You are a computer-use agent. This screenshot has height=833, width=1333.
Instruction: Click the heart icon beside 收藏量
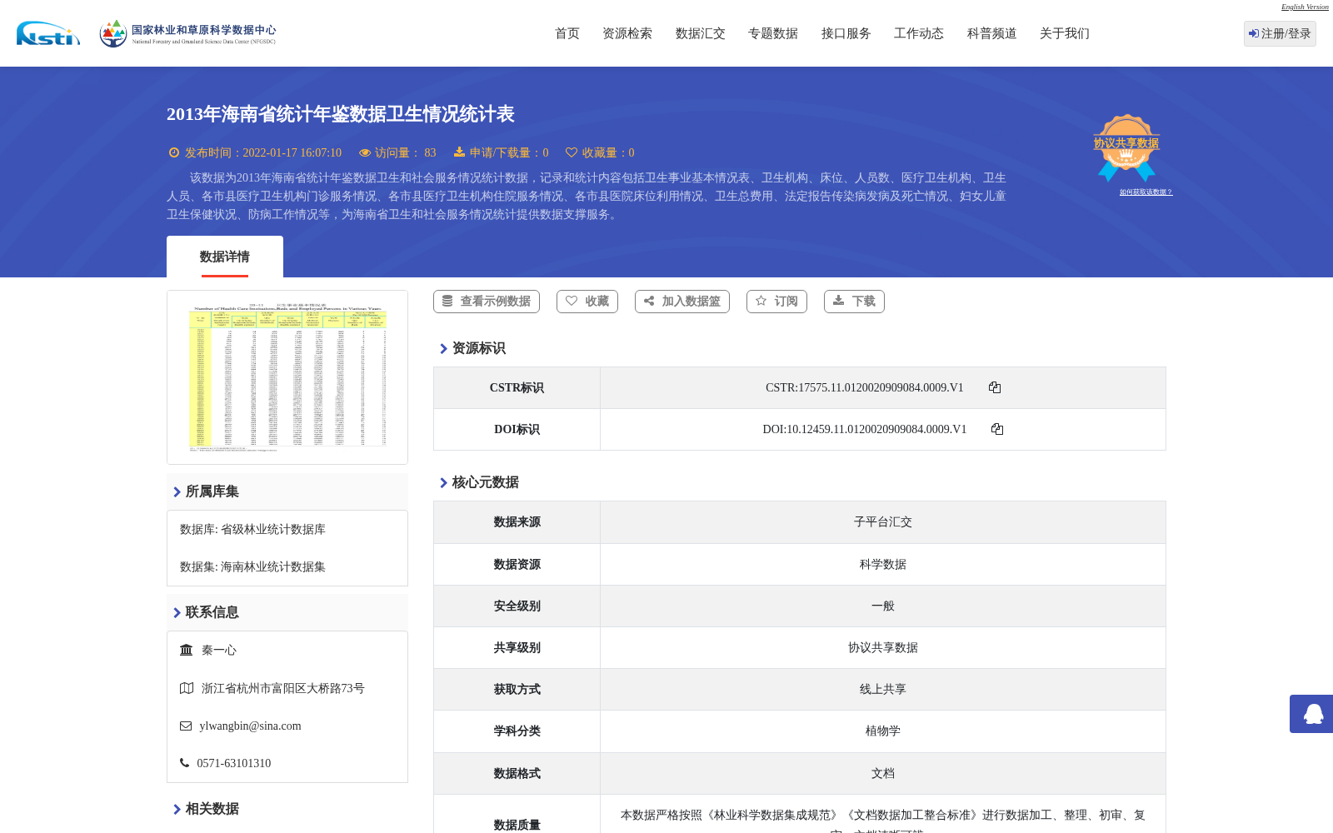coord(572,152)
